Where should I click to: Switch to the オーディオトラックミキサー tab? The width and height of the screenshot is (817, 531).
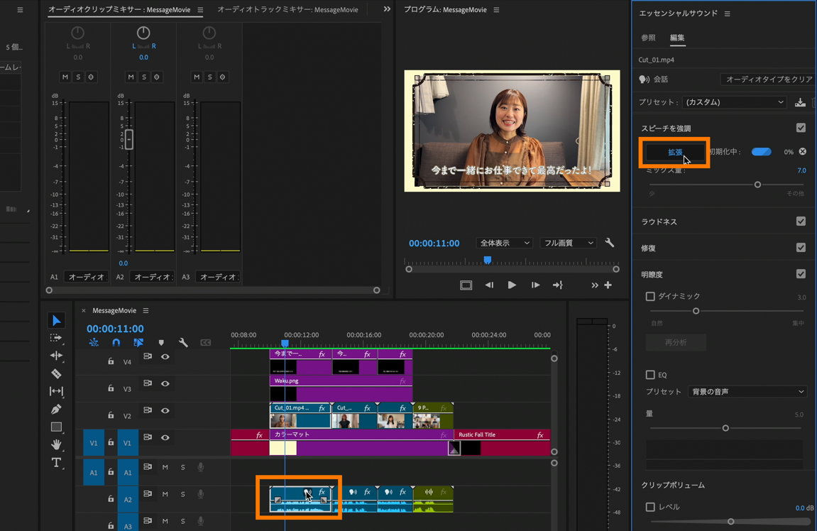287,10
